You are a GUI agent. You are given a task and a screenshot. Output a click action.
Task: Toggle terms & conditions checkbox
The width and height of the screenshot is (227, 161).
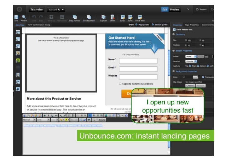(x=120, y=84)
